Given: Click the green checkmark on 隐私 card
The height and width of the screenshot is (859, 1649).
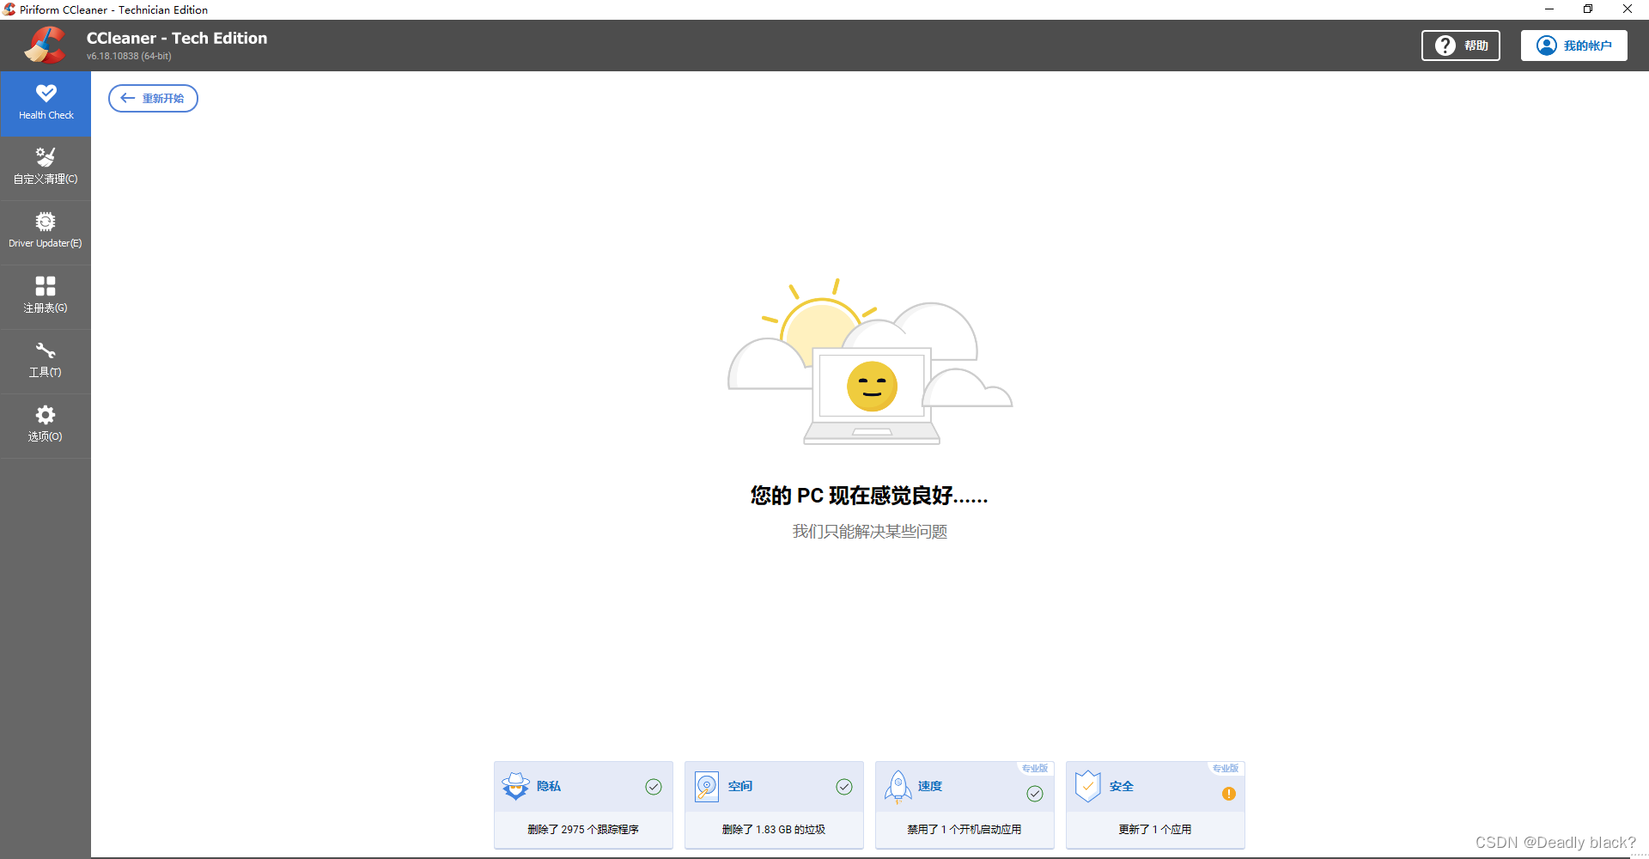Looking at the screenshot, I should tap(654, 787).
